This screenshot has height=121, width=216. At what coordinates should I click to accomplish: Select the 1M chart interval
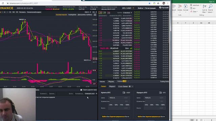pyautogui.click(x=17, y=12)
